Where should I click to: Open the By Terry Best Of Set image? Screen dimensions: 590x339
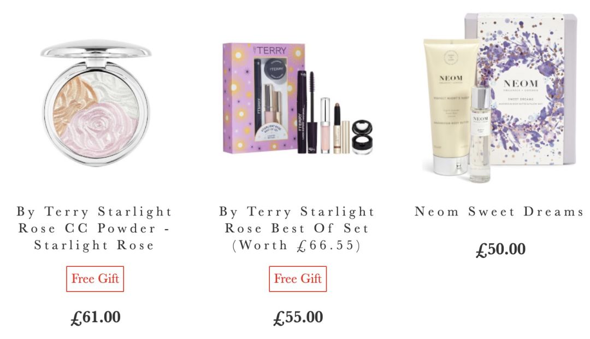(x=298, y=98)
